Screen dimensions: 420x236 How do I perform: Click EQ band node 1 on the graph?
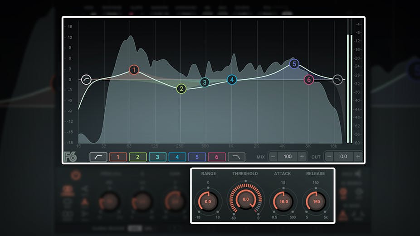click(x=134, y=70)
